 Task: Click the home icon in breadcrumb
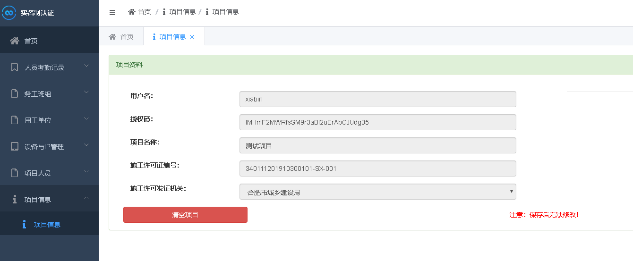coord(132,12)
